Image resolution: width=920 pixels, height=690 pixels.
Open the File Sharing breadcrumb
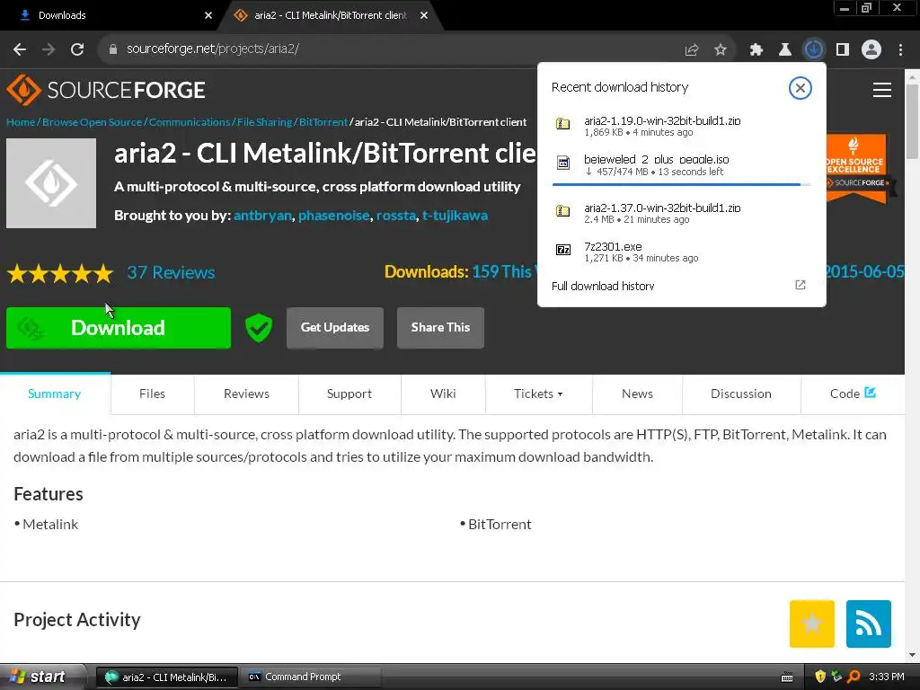[x=265, y=122]
